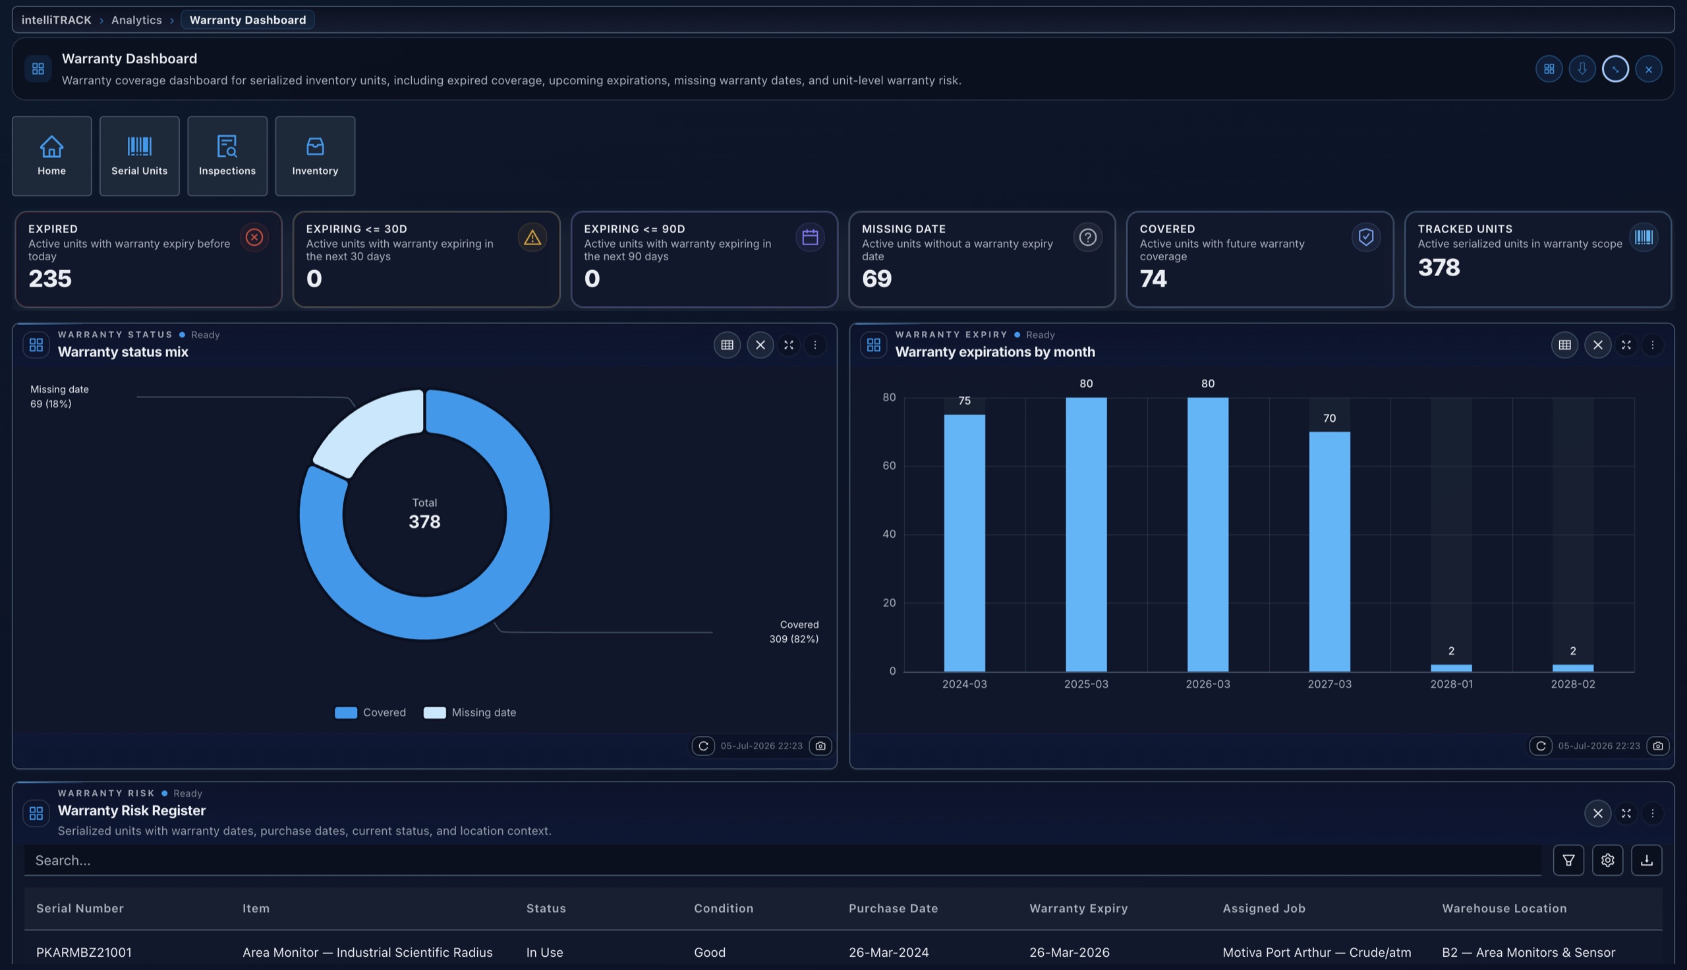The width and height of the screenshot is (1687, 970).
Task: Show table view for Warranty expirations by month
Action: [x=1564, y=345]
